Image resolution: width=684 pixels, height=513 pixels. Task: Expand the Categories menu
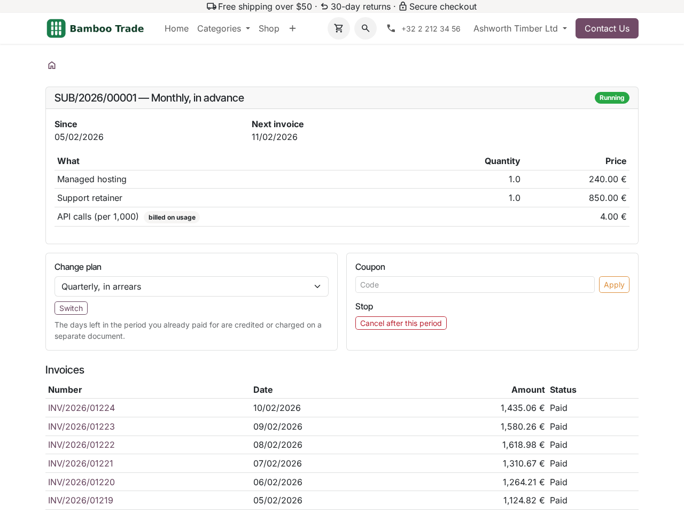coord(223,28)
